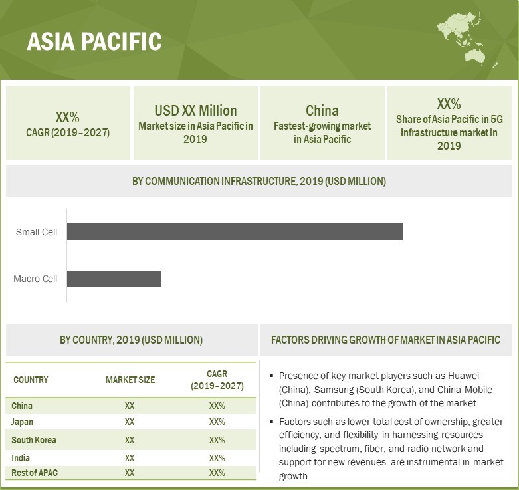Click India in the country table
The height and width of the screenshot is (490, 519).
tap(21, 458)
